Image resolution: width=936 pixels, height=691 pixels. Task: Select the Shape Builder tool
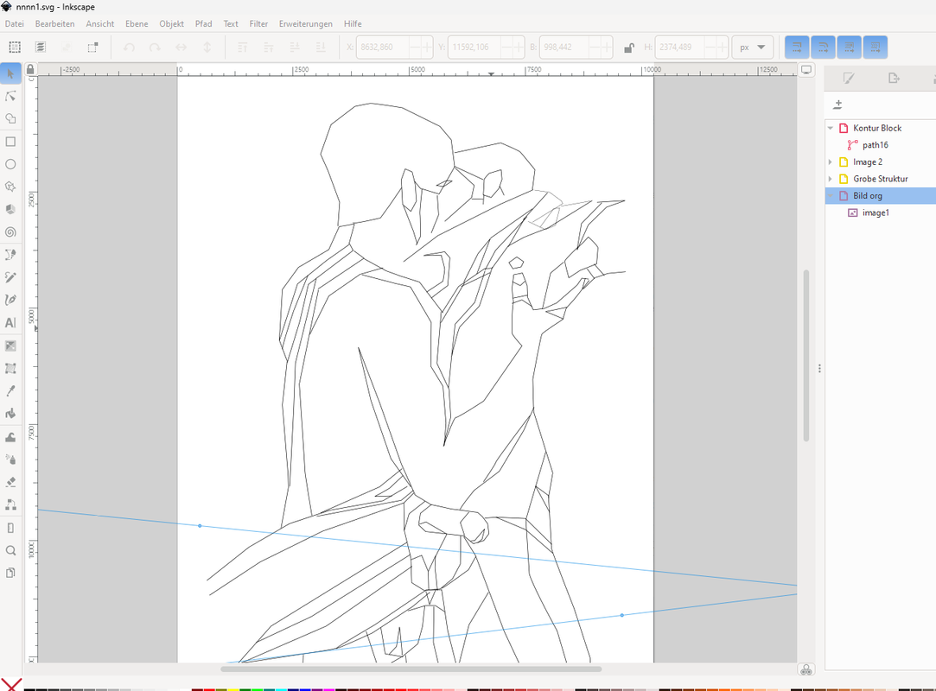point(10,118)
